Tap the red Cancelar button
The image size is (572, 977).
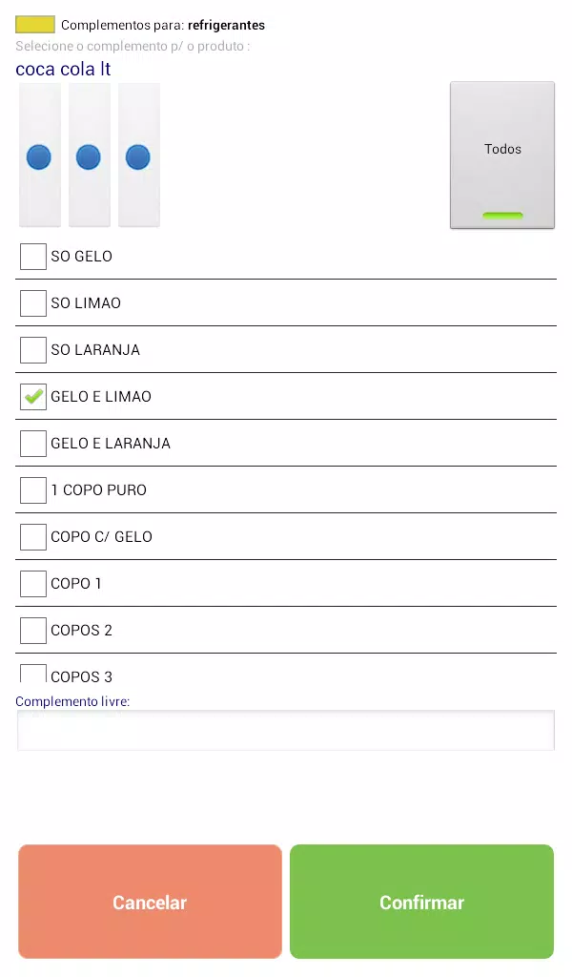click(150, 902)
